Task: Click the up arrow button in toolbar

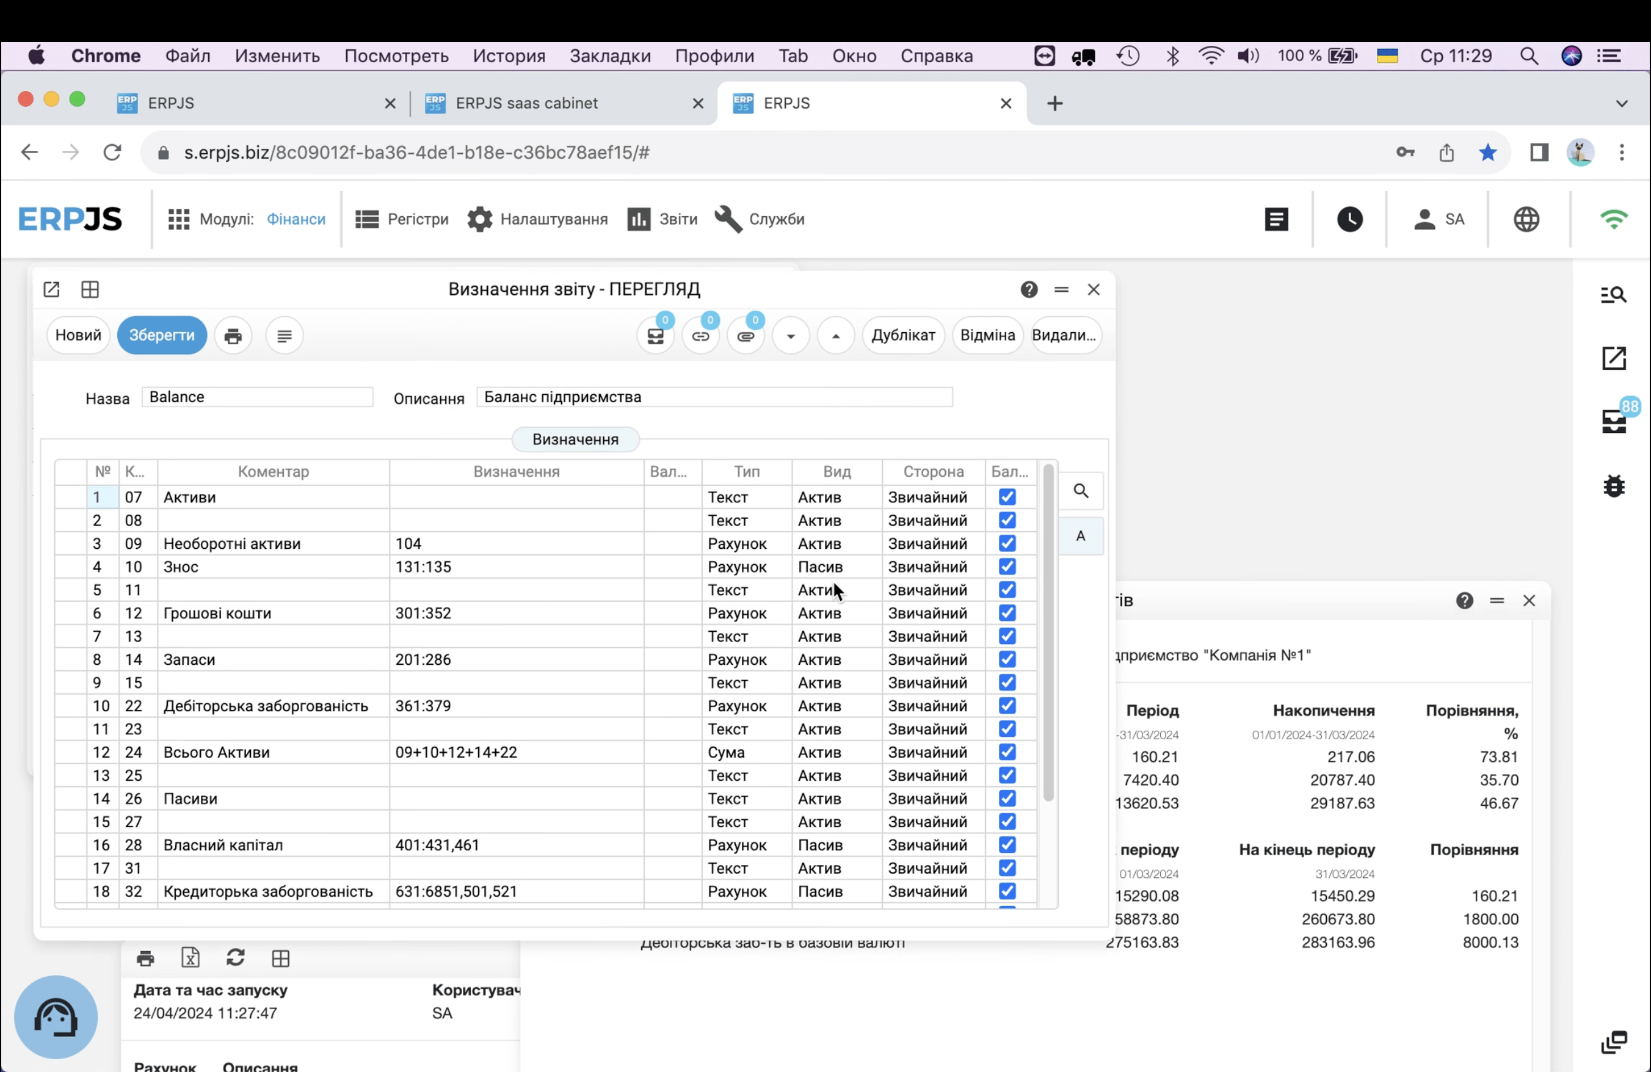Action: [x=835, y=336]
